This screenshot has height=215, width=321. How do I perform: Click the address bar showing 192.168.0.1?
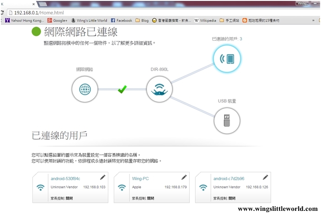(137, 12)
